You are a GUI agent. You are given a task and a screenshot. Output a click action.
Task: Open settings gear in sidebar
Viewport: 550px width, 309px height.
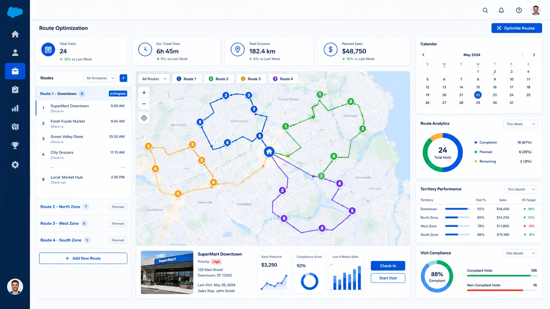(x=15, y=165)
